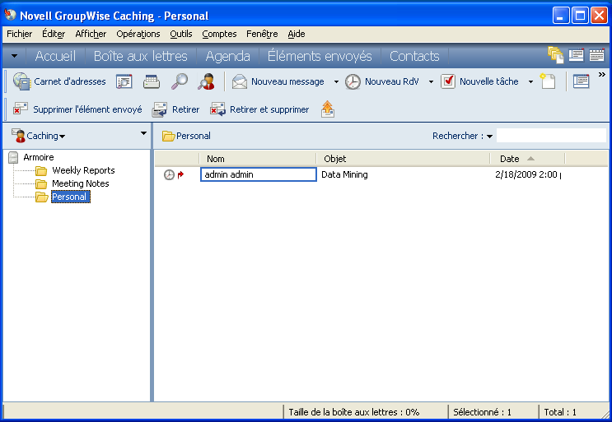Click the clock appointment icon on the Data Mining row
This screenshot has width=612, height=422.
169,174
